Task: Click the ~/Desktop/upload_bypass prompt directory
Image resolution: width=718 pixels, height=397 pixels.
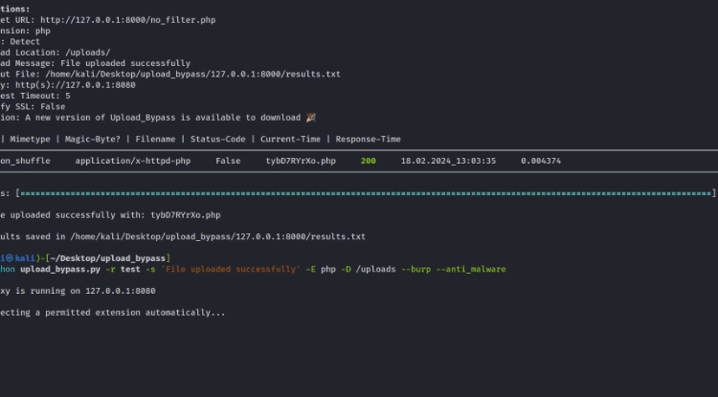Action: [107, 258]
